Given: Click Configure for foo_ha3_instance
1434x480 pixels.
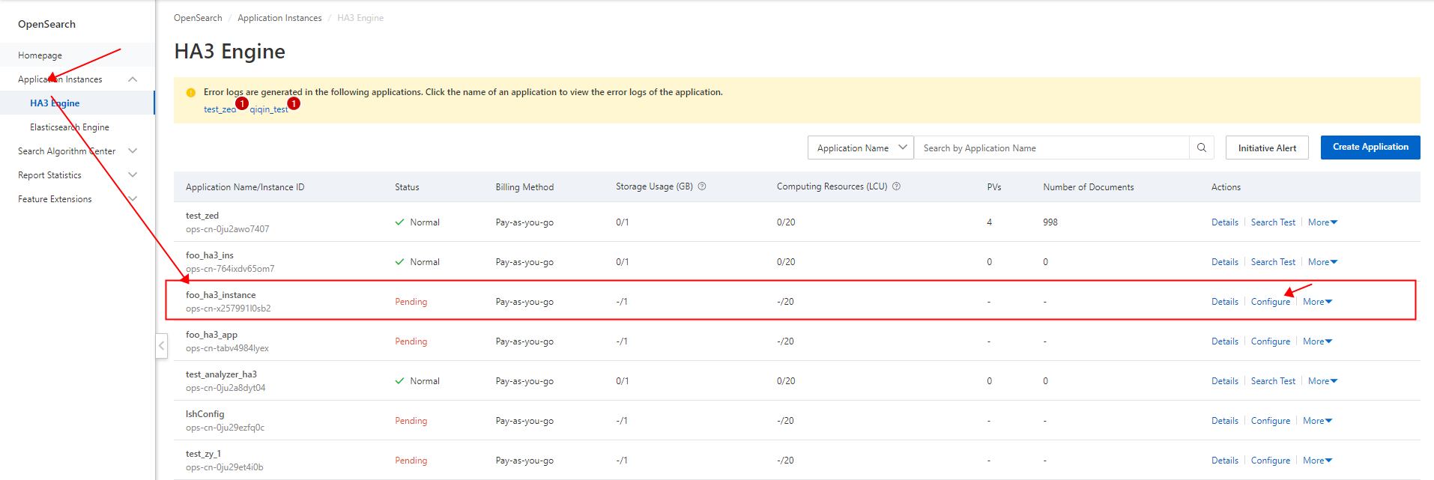Looking at the screenshot, I should pyautogui.click(x=1271, y=302).
